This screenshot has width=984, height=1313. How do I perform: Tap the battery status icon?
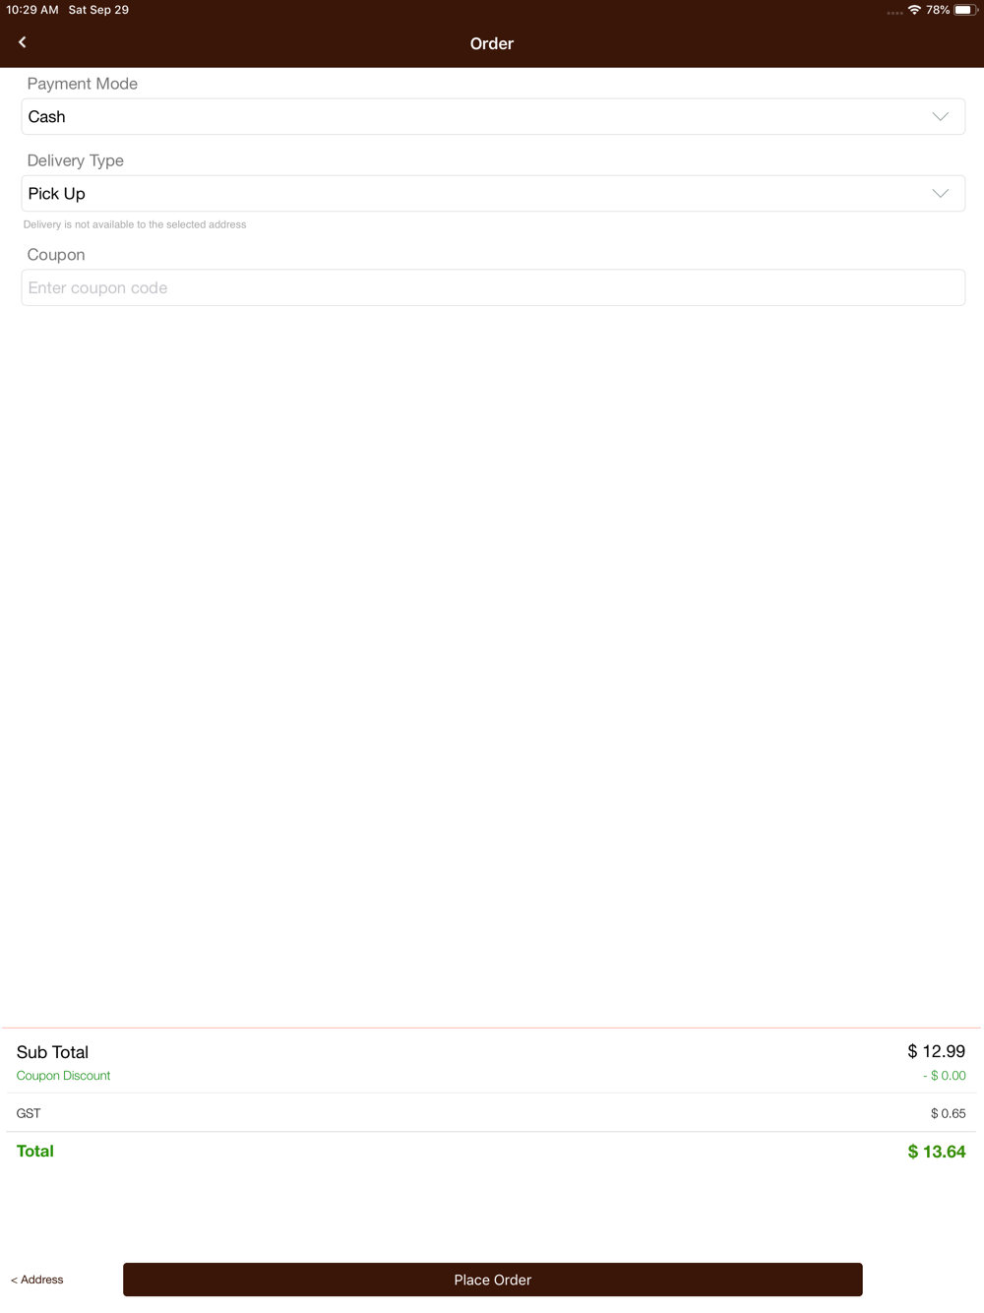pos(964,10)
